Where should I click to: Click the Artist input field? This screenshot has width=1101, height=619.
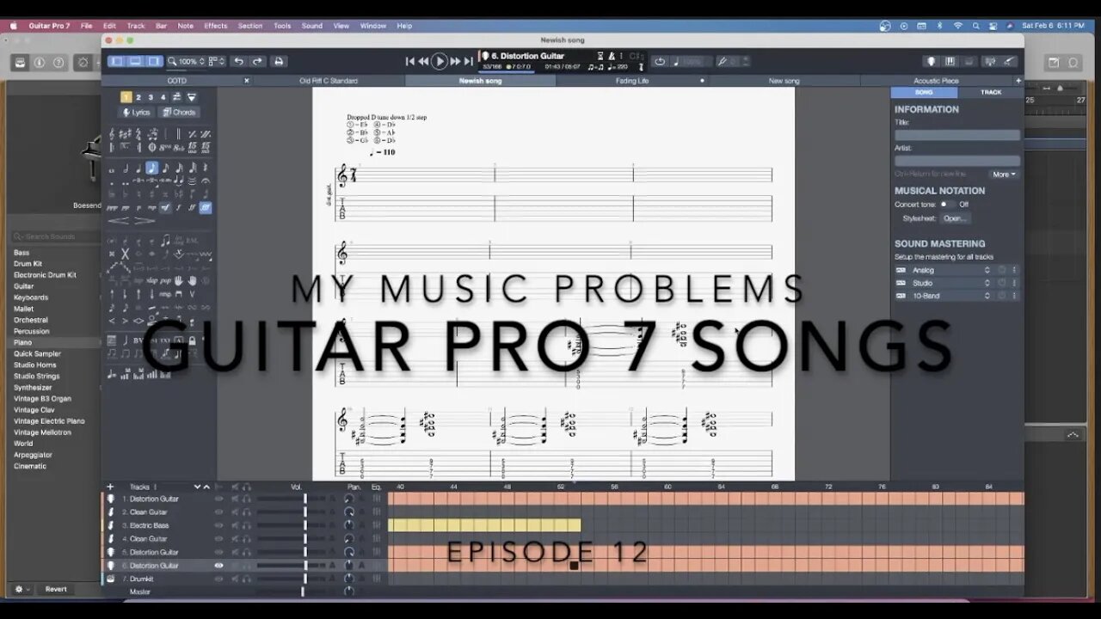[x=957, y=161]
